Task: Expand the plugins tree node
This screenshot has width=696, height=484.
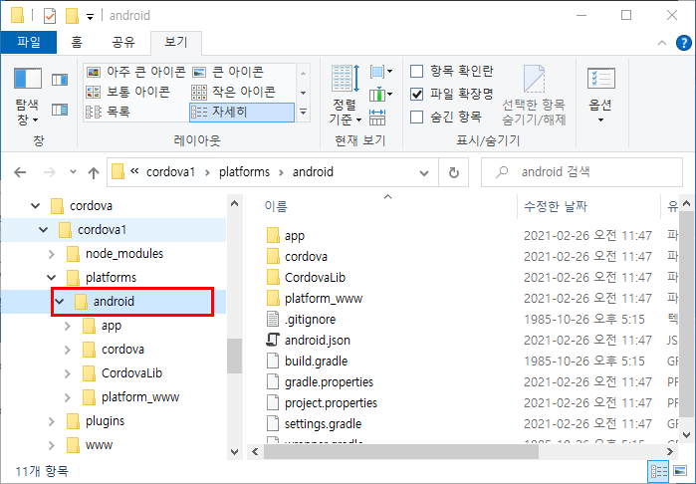Action: coord(52,421)
